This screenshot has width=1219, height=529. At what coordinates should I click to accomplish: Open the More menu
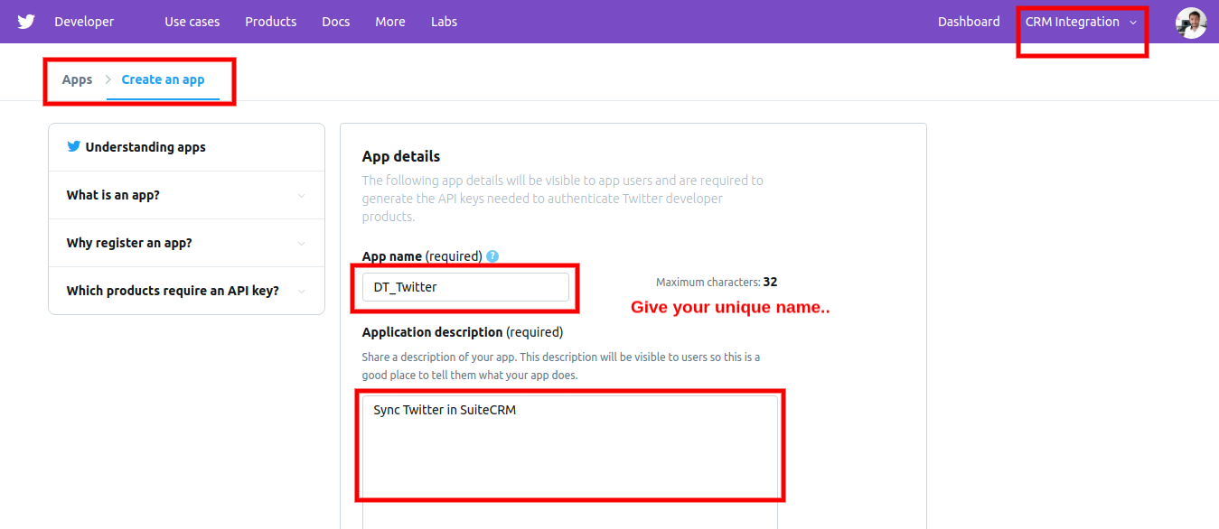(390, 22)
